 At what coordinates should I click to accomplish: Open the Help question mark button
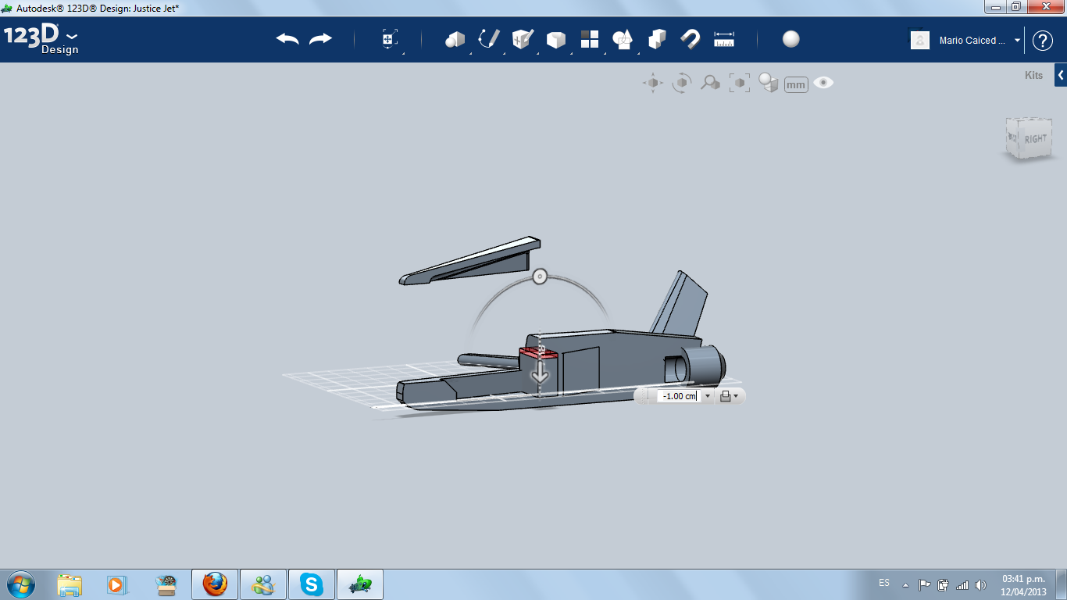coord(1043,41)
